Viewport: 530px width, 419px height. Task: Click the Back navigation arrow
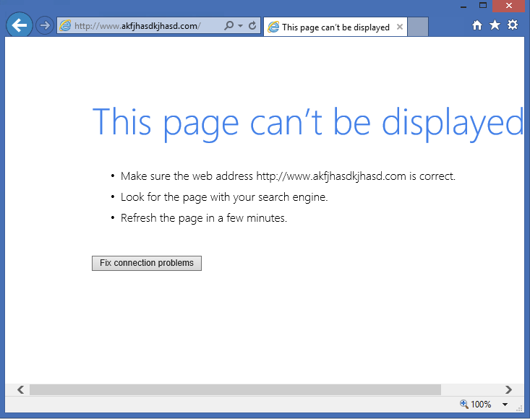20,25
